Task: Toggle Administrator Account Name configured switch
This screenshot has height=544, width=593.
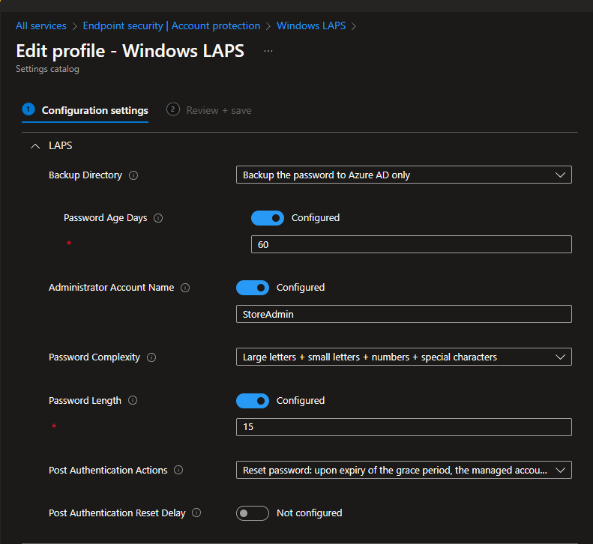Action: point(253,288)
